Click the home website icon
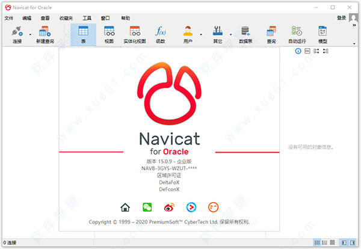361x249 pixels. coord(125,207)
